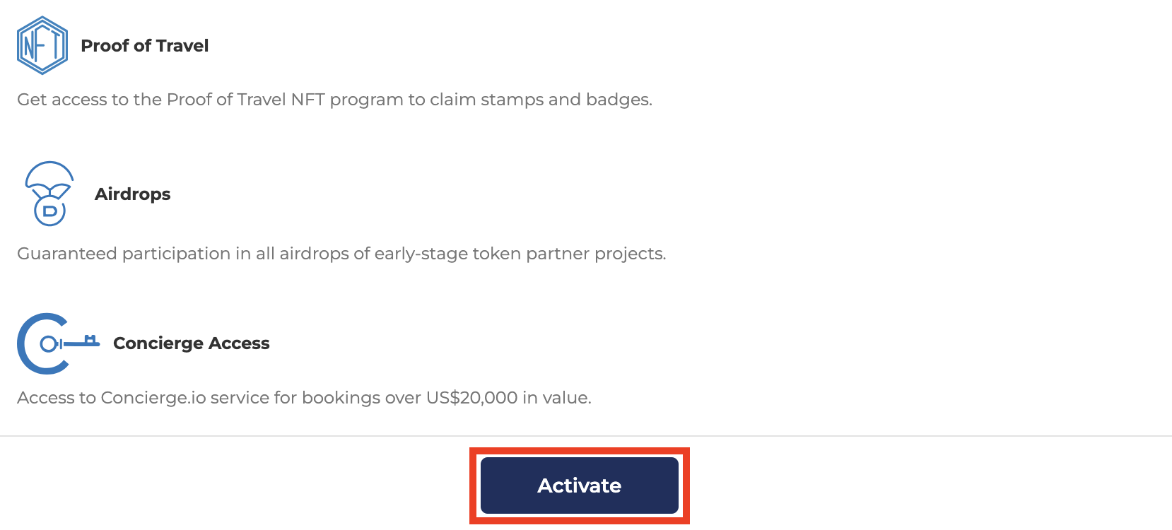This screenshot has width=1172, height=530.
Task: Select the Proof of Travel heading
Action: [144, 46]
